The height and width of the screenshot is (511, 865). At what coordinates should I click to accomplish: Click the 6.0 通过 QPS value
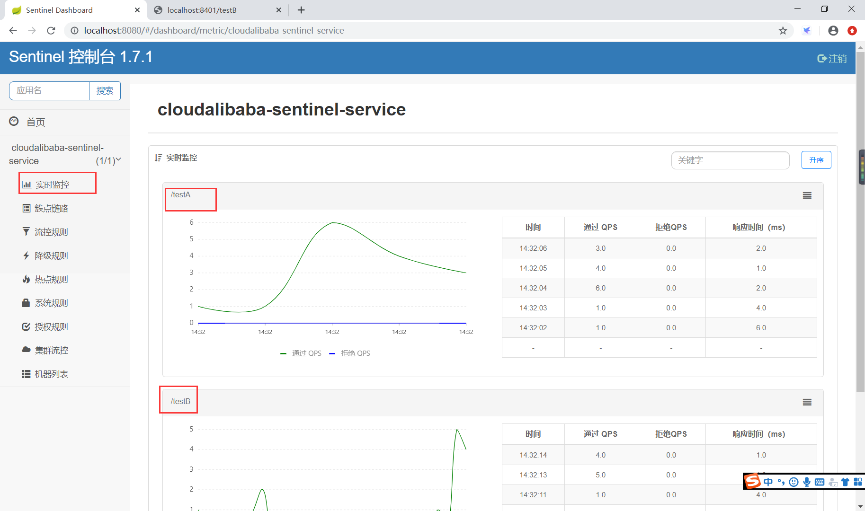[x=600, y=288]
